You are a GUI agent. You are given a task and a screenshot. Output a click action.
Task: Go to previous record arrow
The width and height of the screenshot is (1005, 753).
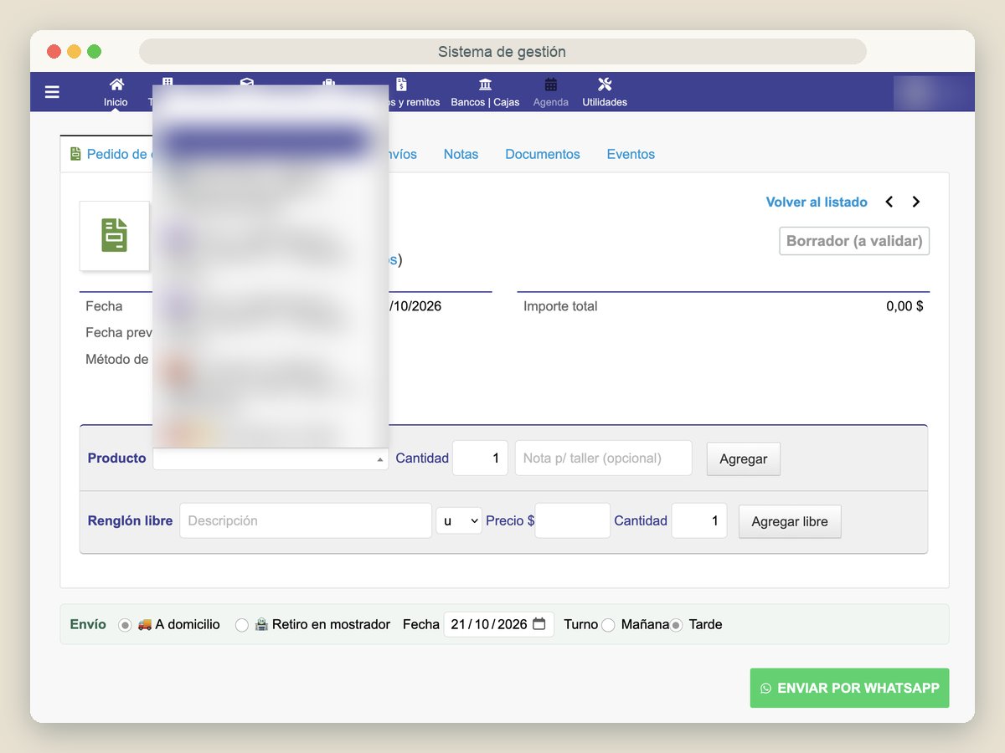889,202
